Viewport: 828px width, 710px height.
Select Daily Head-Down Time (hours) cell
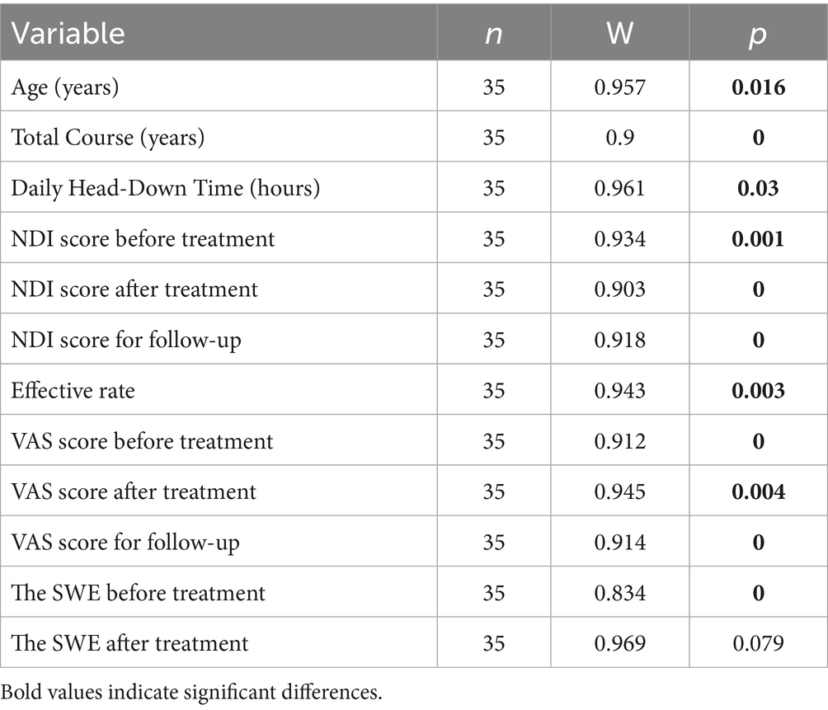coord(165,188)
